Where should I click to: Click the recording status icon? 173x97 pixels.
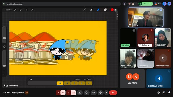[x=129, y=4]
